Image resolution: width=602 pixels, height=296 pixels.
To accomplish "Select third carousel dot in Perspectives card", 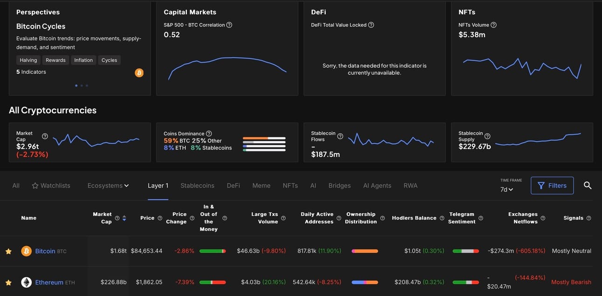I will click(x=87, y=86).
